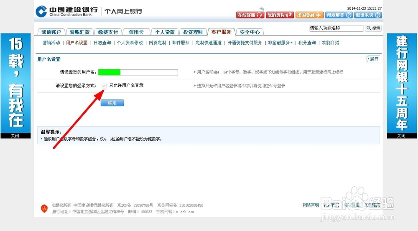Viewport: 418px width, 231px height.
Task: Open 网页定制 submenu link
Action: tap(158, 43)
